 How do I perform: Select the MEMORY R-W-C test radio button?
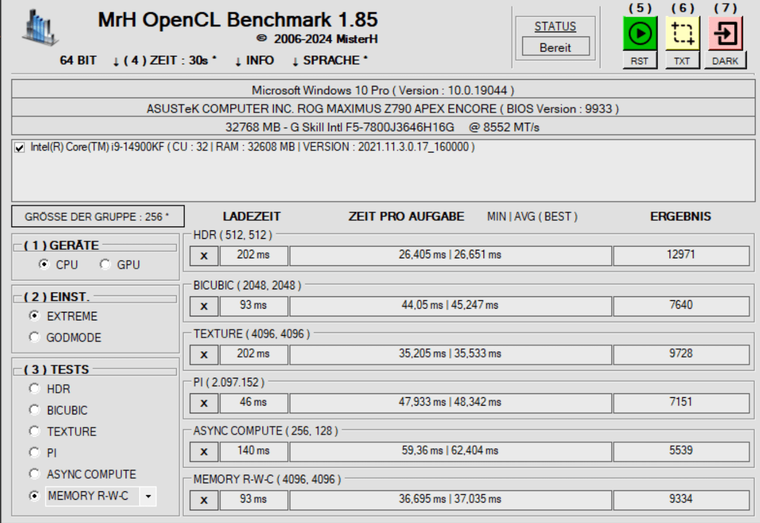click(34, 496)
